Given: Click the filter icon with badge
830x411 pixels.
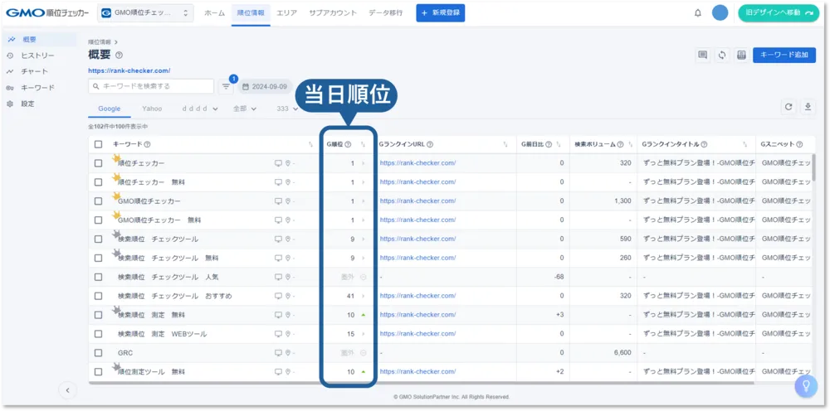Looking at the screenshot, I should pos(226,87).
